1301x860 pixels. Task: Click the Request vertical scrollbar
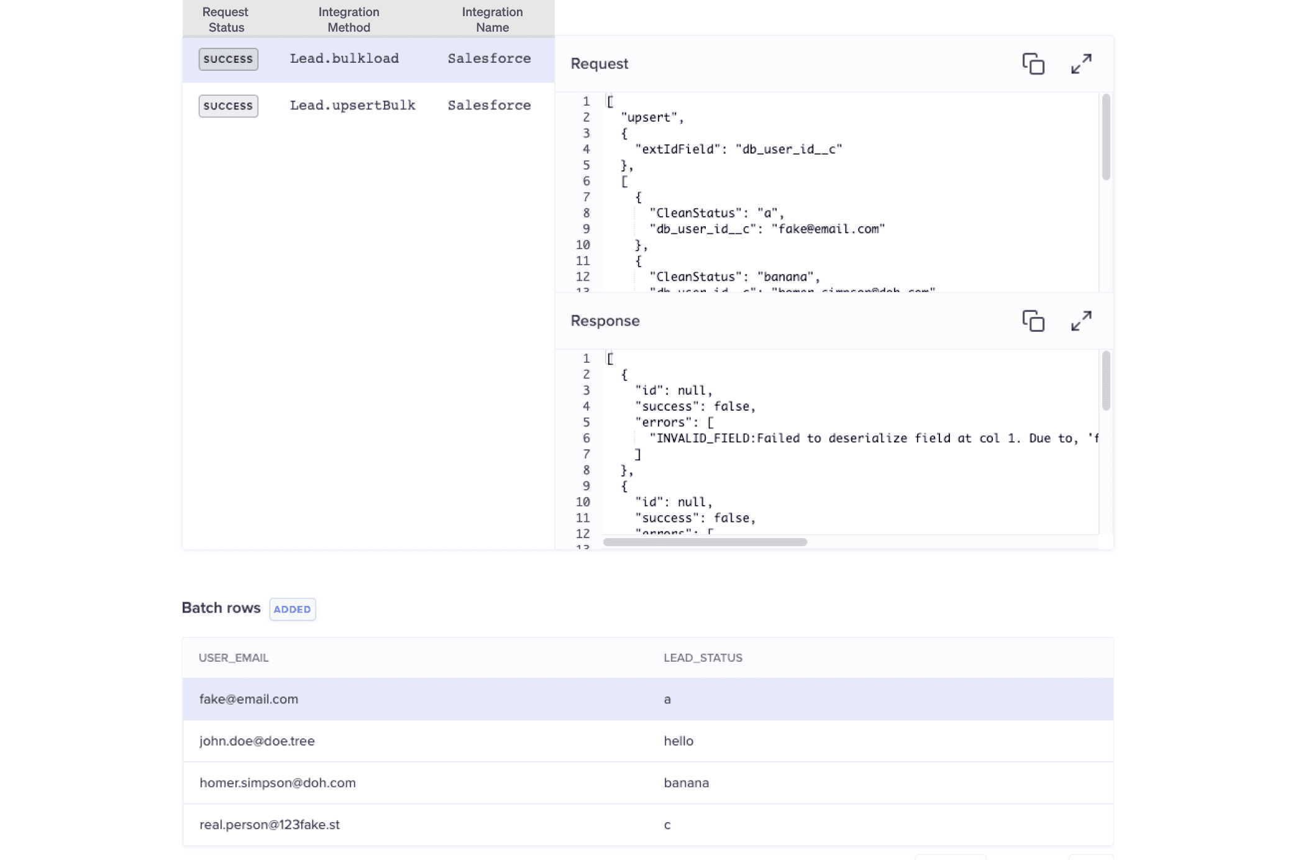pyautogui.click(x=1106, y=137)
